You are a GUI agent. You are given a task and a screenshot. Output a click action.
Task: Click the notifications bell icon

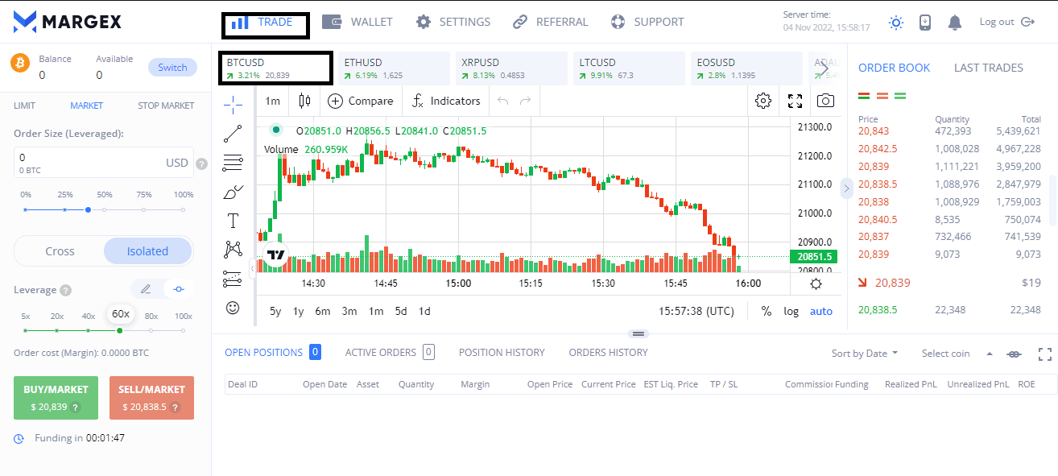pos(955,23)
